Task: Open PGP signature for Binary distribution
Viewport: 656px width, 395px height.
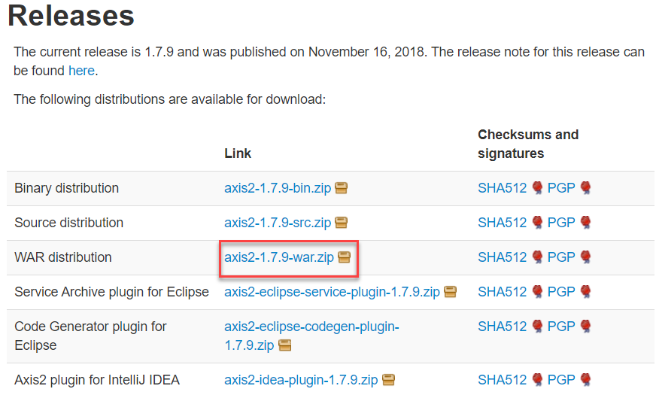Action: (x=561, y=188)
